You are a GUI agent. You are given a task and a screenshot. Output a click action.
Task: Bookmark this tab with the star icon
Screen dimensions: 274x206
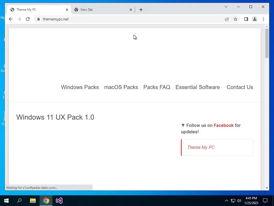tap(235, 19)
